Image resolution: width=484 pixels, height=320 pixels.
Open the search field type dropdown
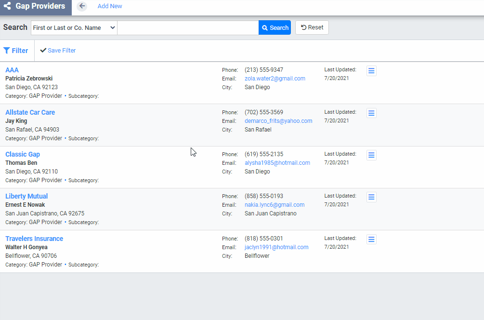(74, 28)
